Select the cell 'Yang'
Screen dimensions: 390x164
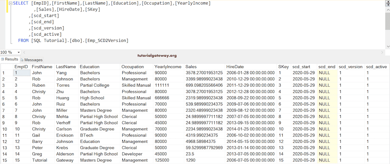click(66, 73)
